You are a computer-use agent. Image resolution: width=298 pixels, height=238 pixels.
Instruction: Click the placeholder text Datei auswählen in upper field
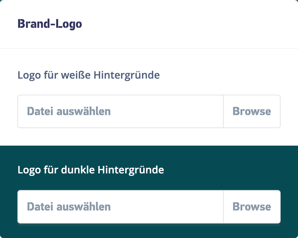[x=69, y=111]
